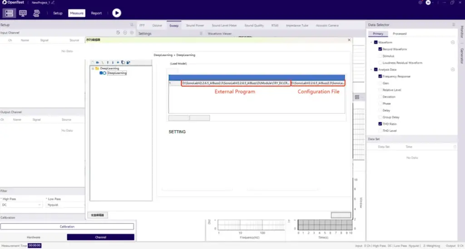
Task: Click the move up arrow in sequence toolbar
Action: pos(108,62)
